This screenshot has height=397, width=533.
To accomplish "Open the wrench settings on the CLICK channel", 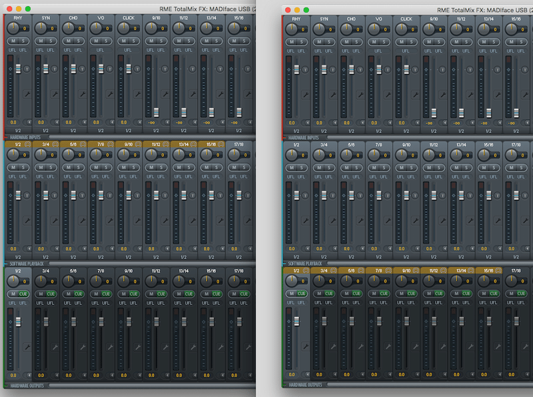I will tap(138, 93).
